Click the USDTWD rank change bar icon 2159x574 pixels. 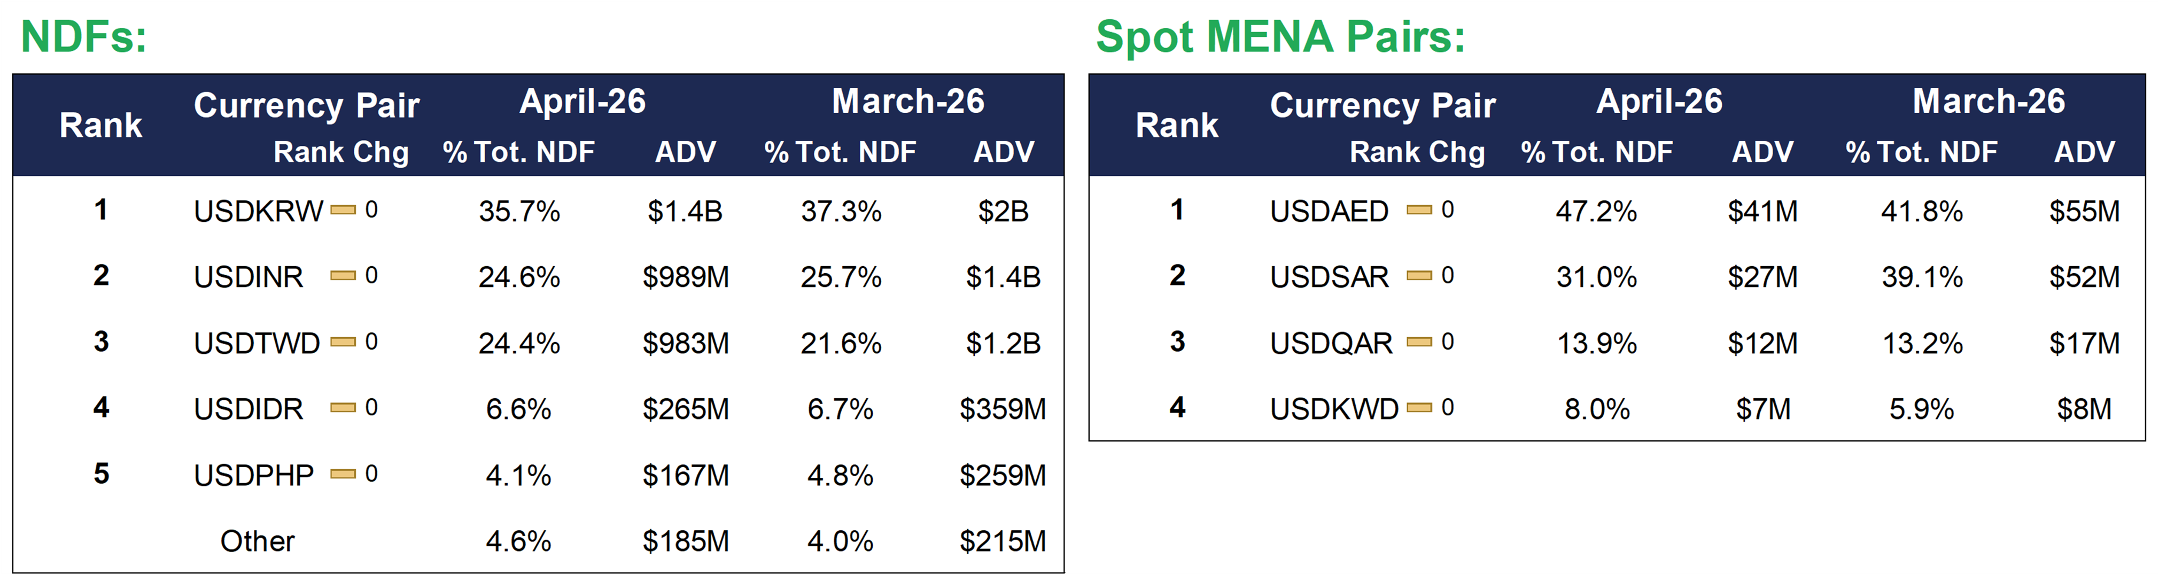[343, 342]
